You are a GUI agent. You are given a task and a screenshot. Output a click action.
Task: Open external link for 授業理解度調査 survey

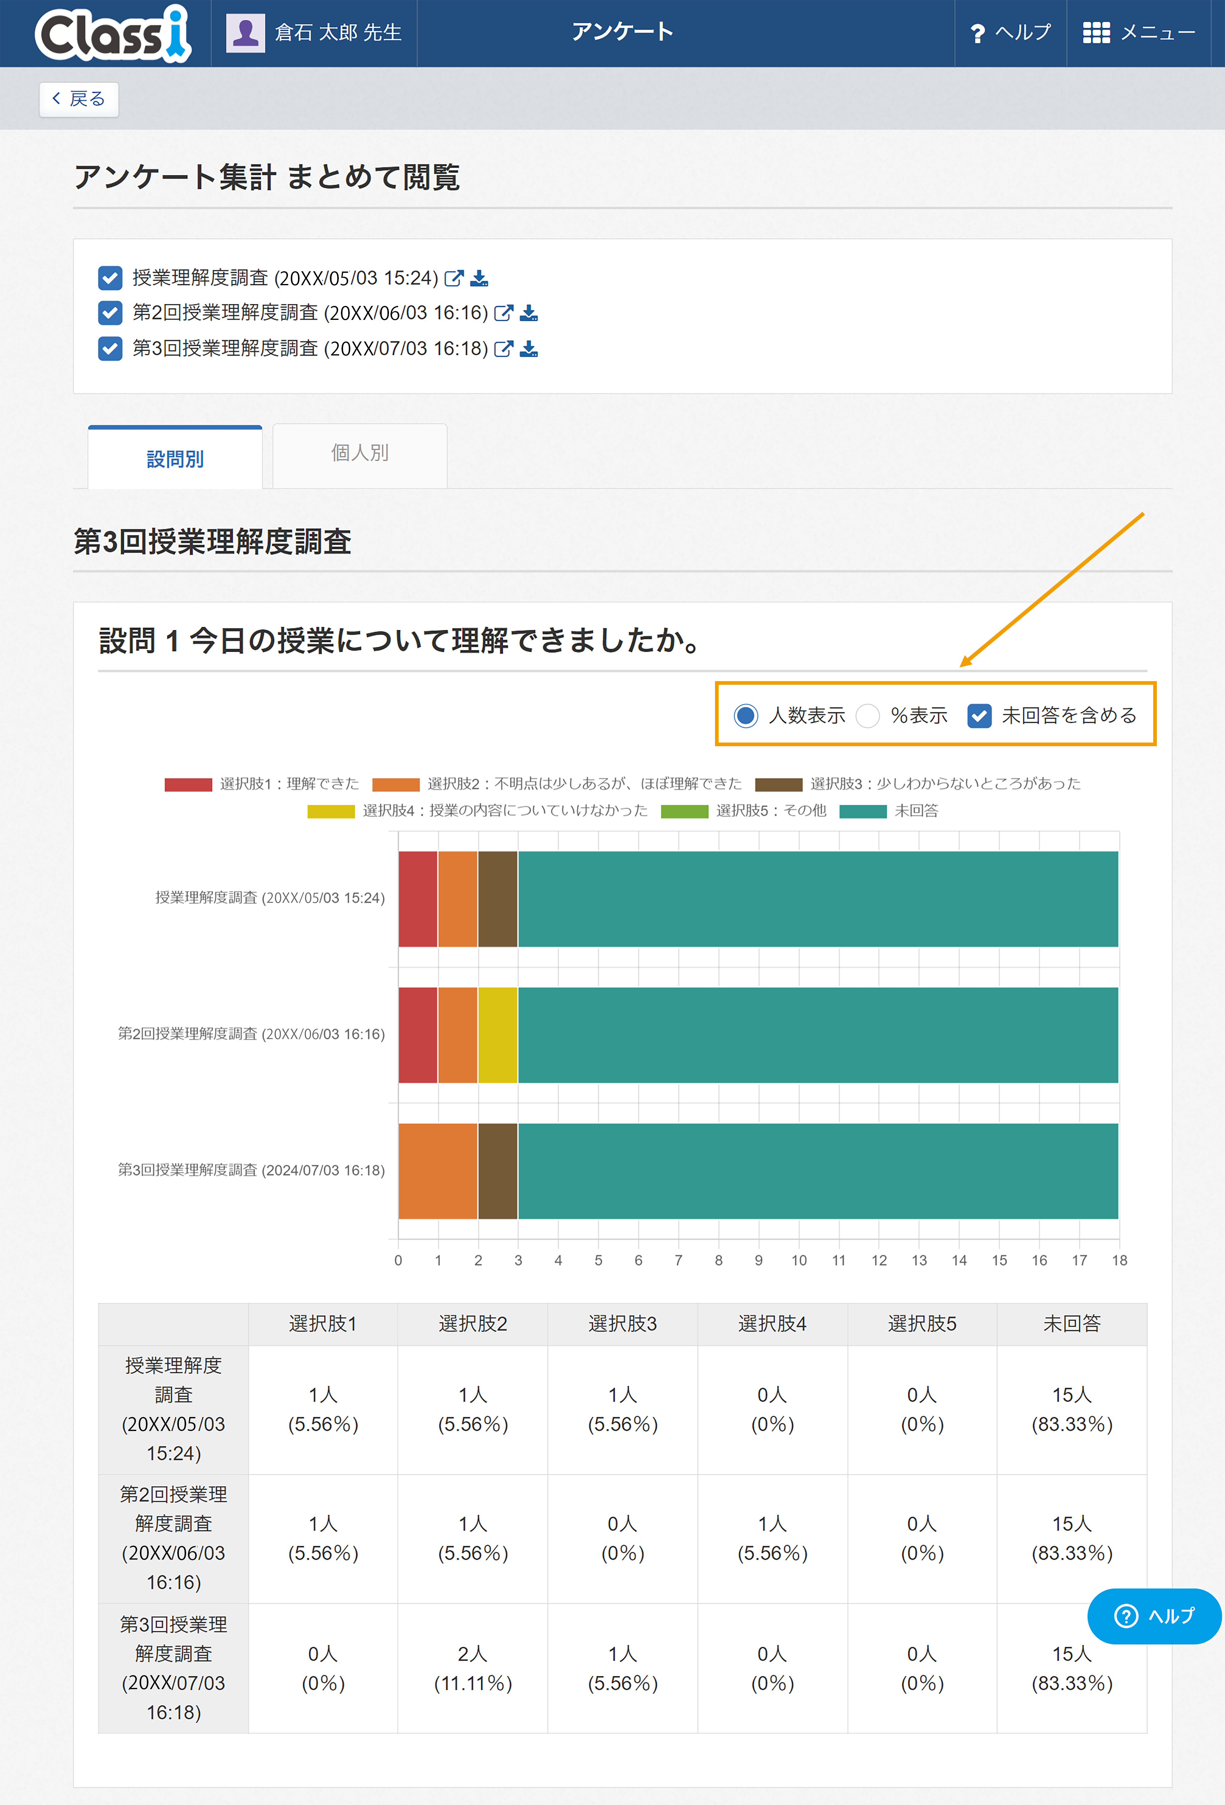pyautogui.click(x=454, y=278)
